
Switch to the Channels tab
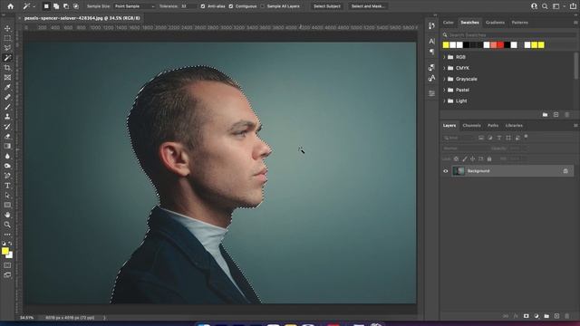[x=471, y=126]
